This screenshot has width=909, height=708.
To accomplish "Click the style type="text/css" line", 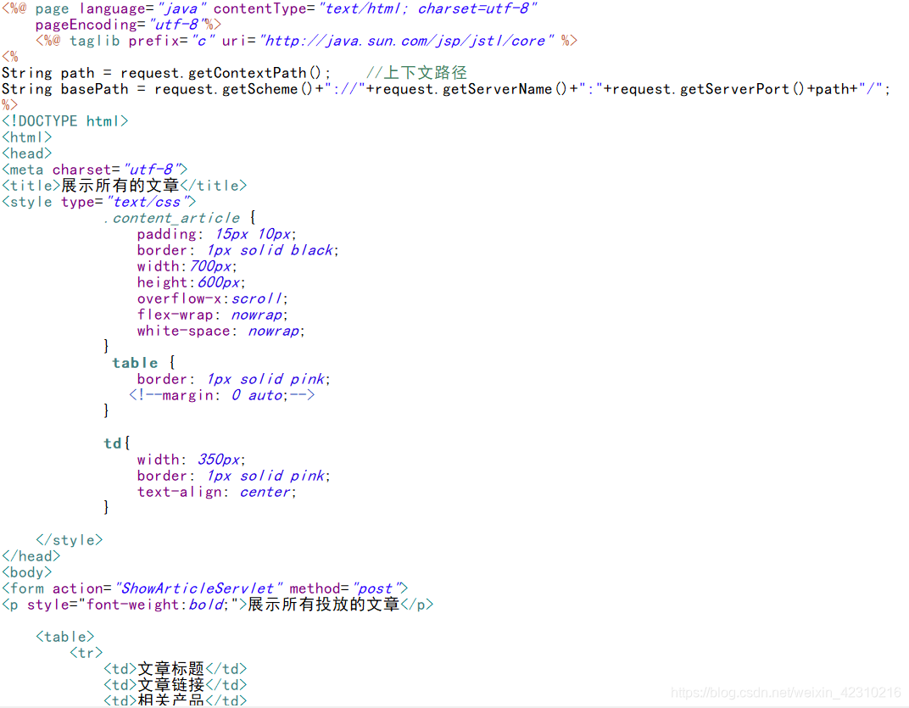I will 99,203.
